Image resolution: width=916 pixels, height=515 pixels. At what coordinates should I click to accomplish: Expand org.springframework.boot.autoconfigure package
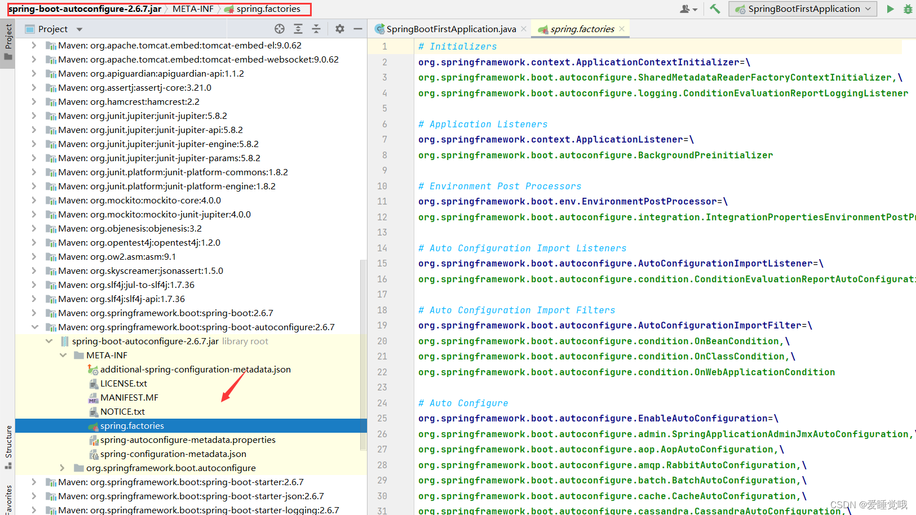(63, 468)
